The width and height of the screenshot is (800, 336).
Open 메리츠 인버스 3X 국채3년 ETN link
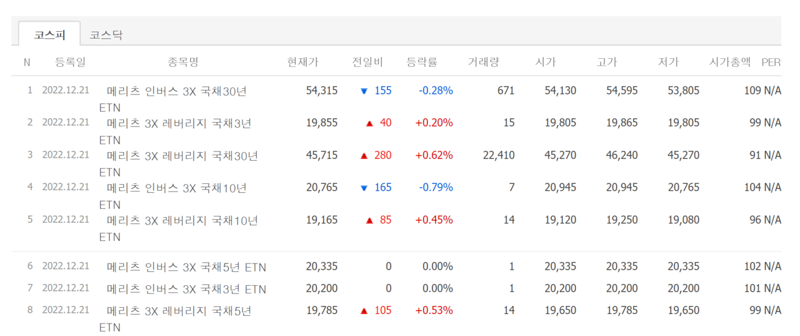186,290
